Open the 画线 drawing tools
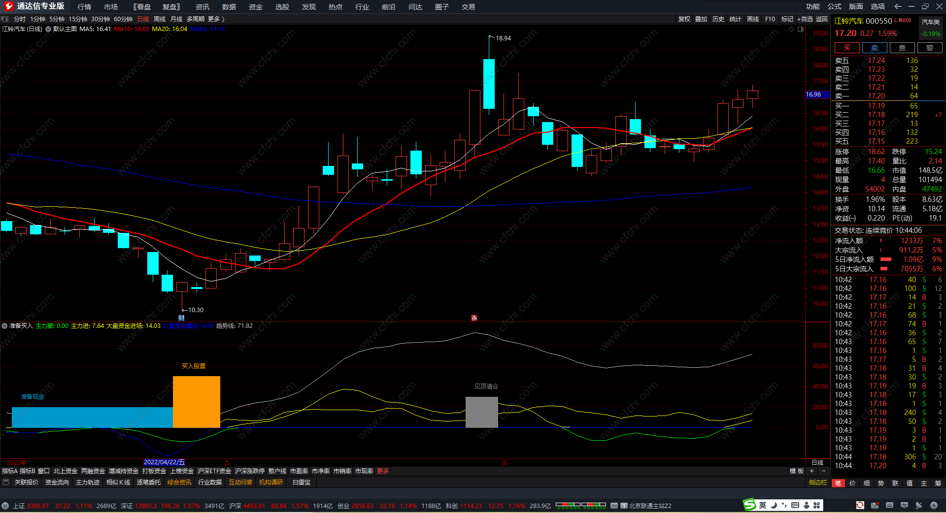The height and width of the screenshot is (513, 946). (753, 19)
